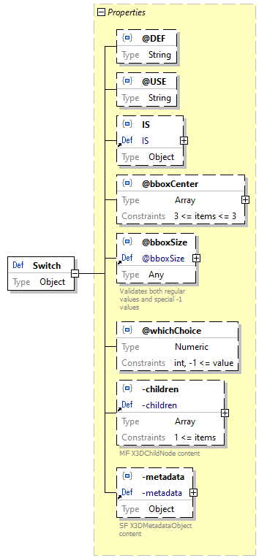Screen dimensions: 267x558
Task: Select the @bboxCenter property title
Action: [x=170, y=183]
